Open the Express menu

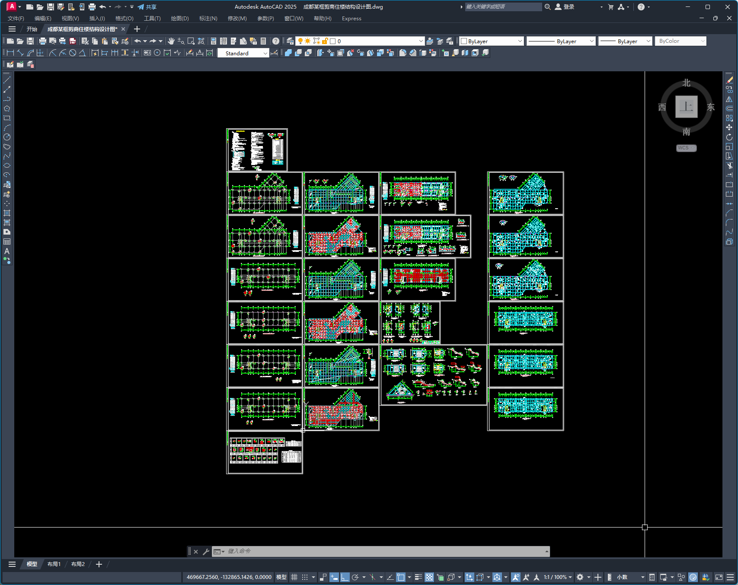tap(351, 19)
